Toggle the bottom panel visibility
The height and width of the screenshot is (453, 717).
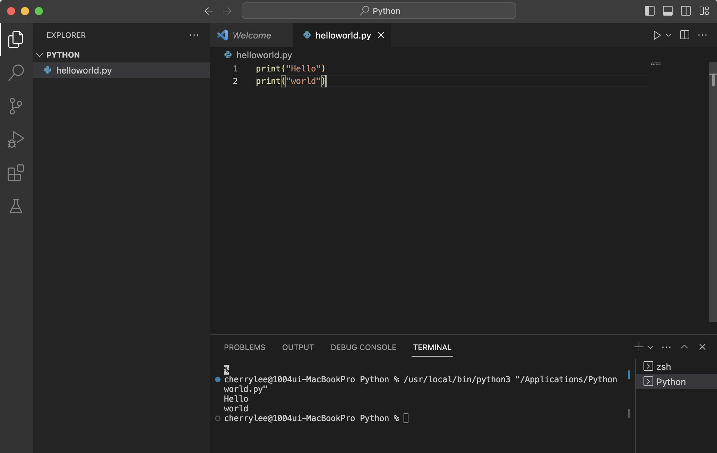pos(667,11)
